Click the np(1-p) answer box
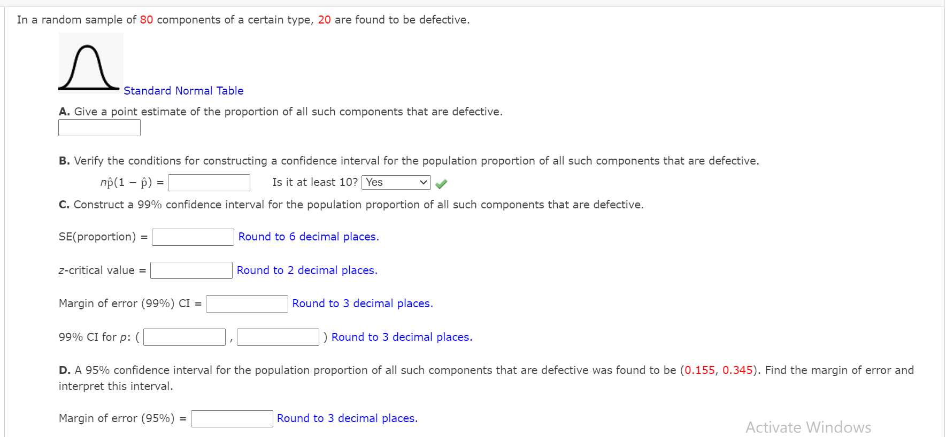 209,182
